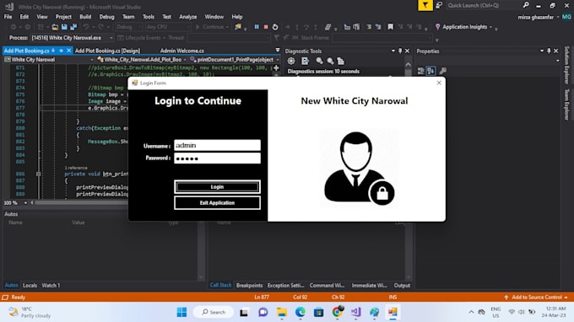Pin the Add Plot Booking.cs tab
This screenshot has height=322, width=574.
[53, 51]
